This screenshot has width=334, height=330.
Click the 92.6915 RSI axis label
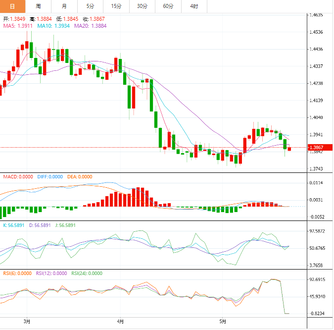317,279
